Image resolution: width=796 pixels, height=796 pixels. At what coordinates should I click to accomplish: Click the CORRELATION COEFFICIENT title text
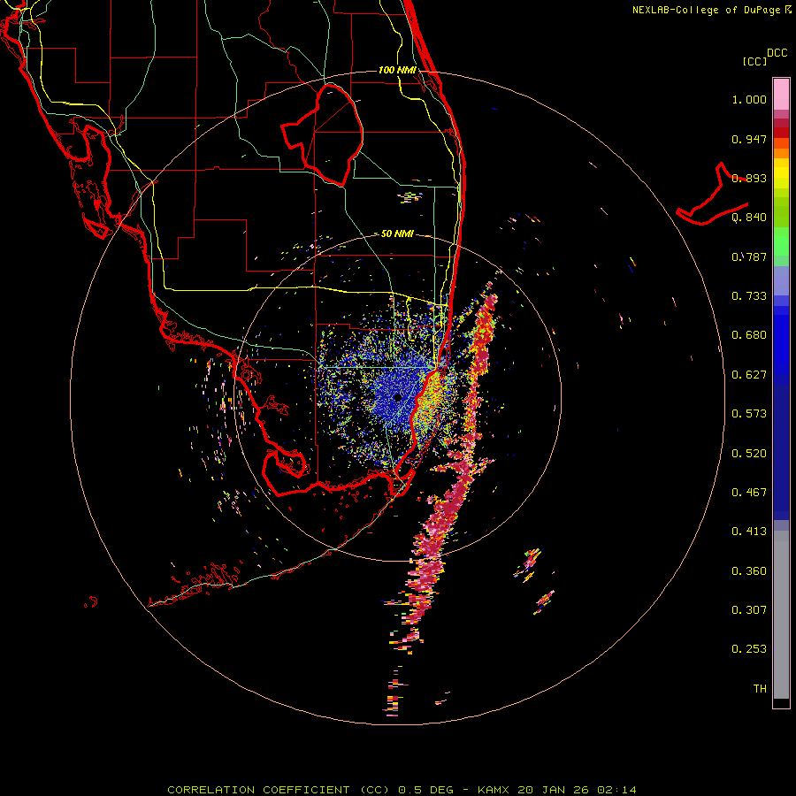257,790
